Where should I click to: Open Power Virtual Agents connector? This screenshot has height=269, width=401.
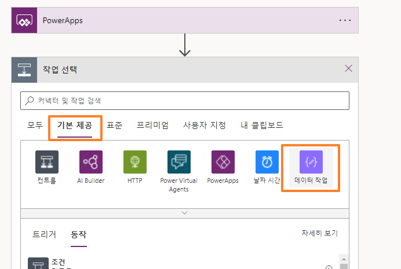[178, 162]
